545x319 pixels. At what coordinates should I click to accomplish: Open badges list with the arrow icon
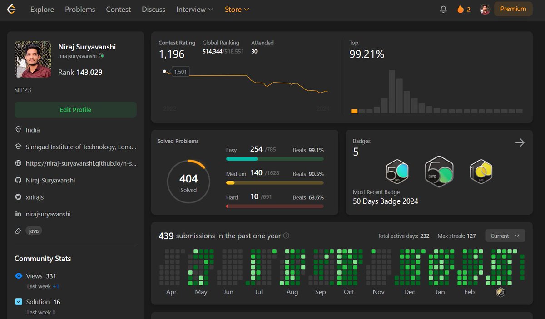[520, 142]
